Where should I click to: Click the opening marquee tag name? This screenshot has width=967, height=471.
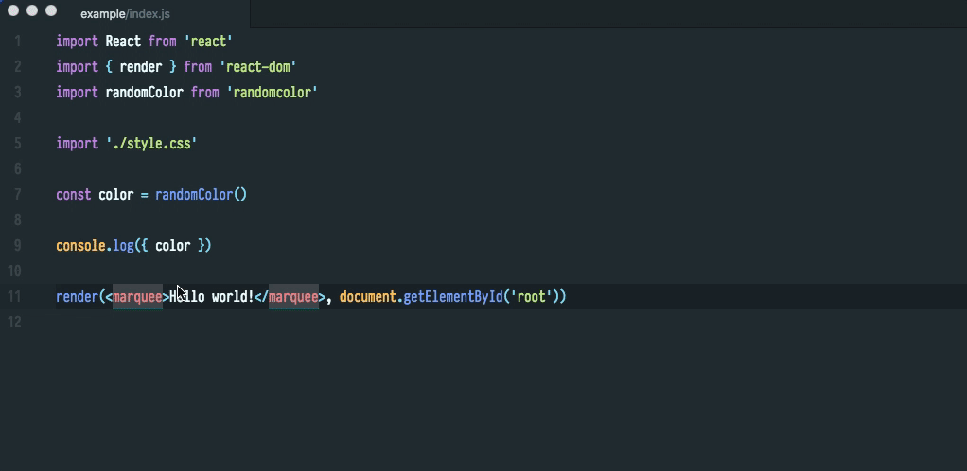point(137,297)
